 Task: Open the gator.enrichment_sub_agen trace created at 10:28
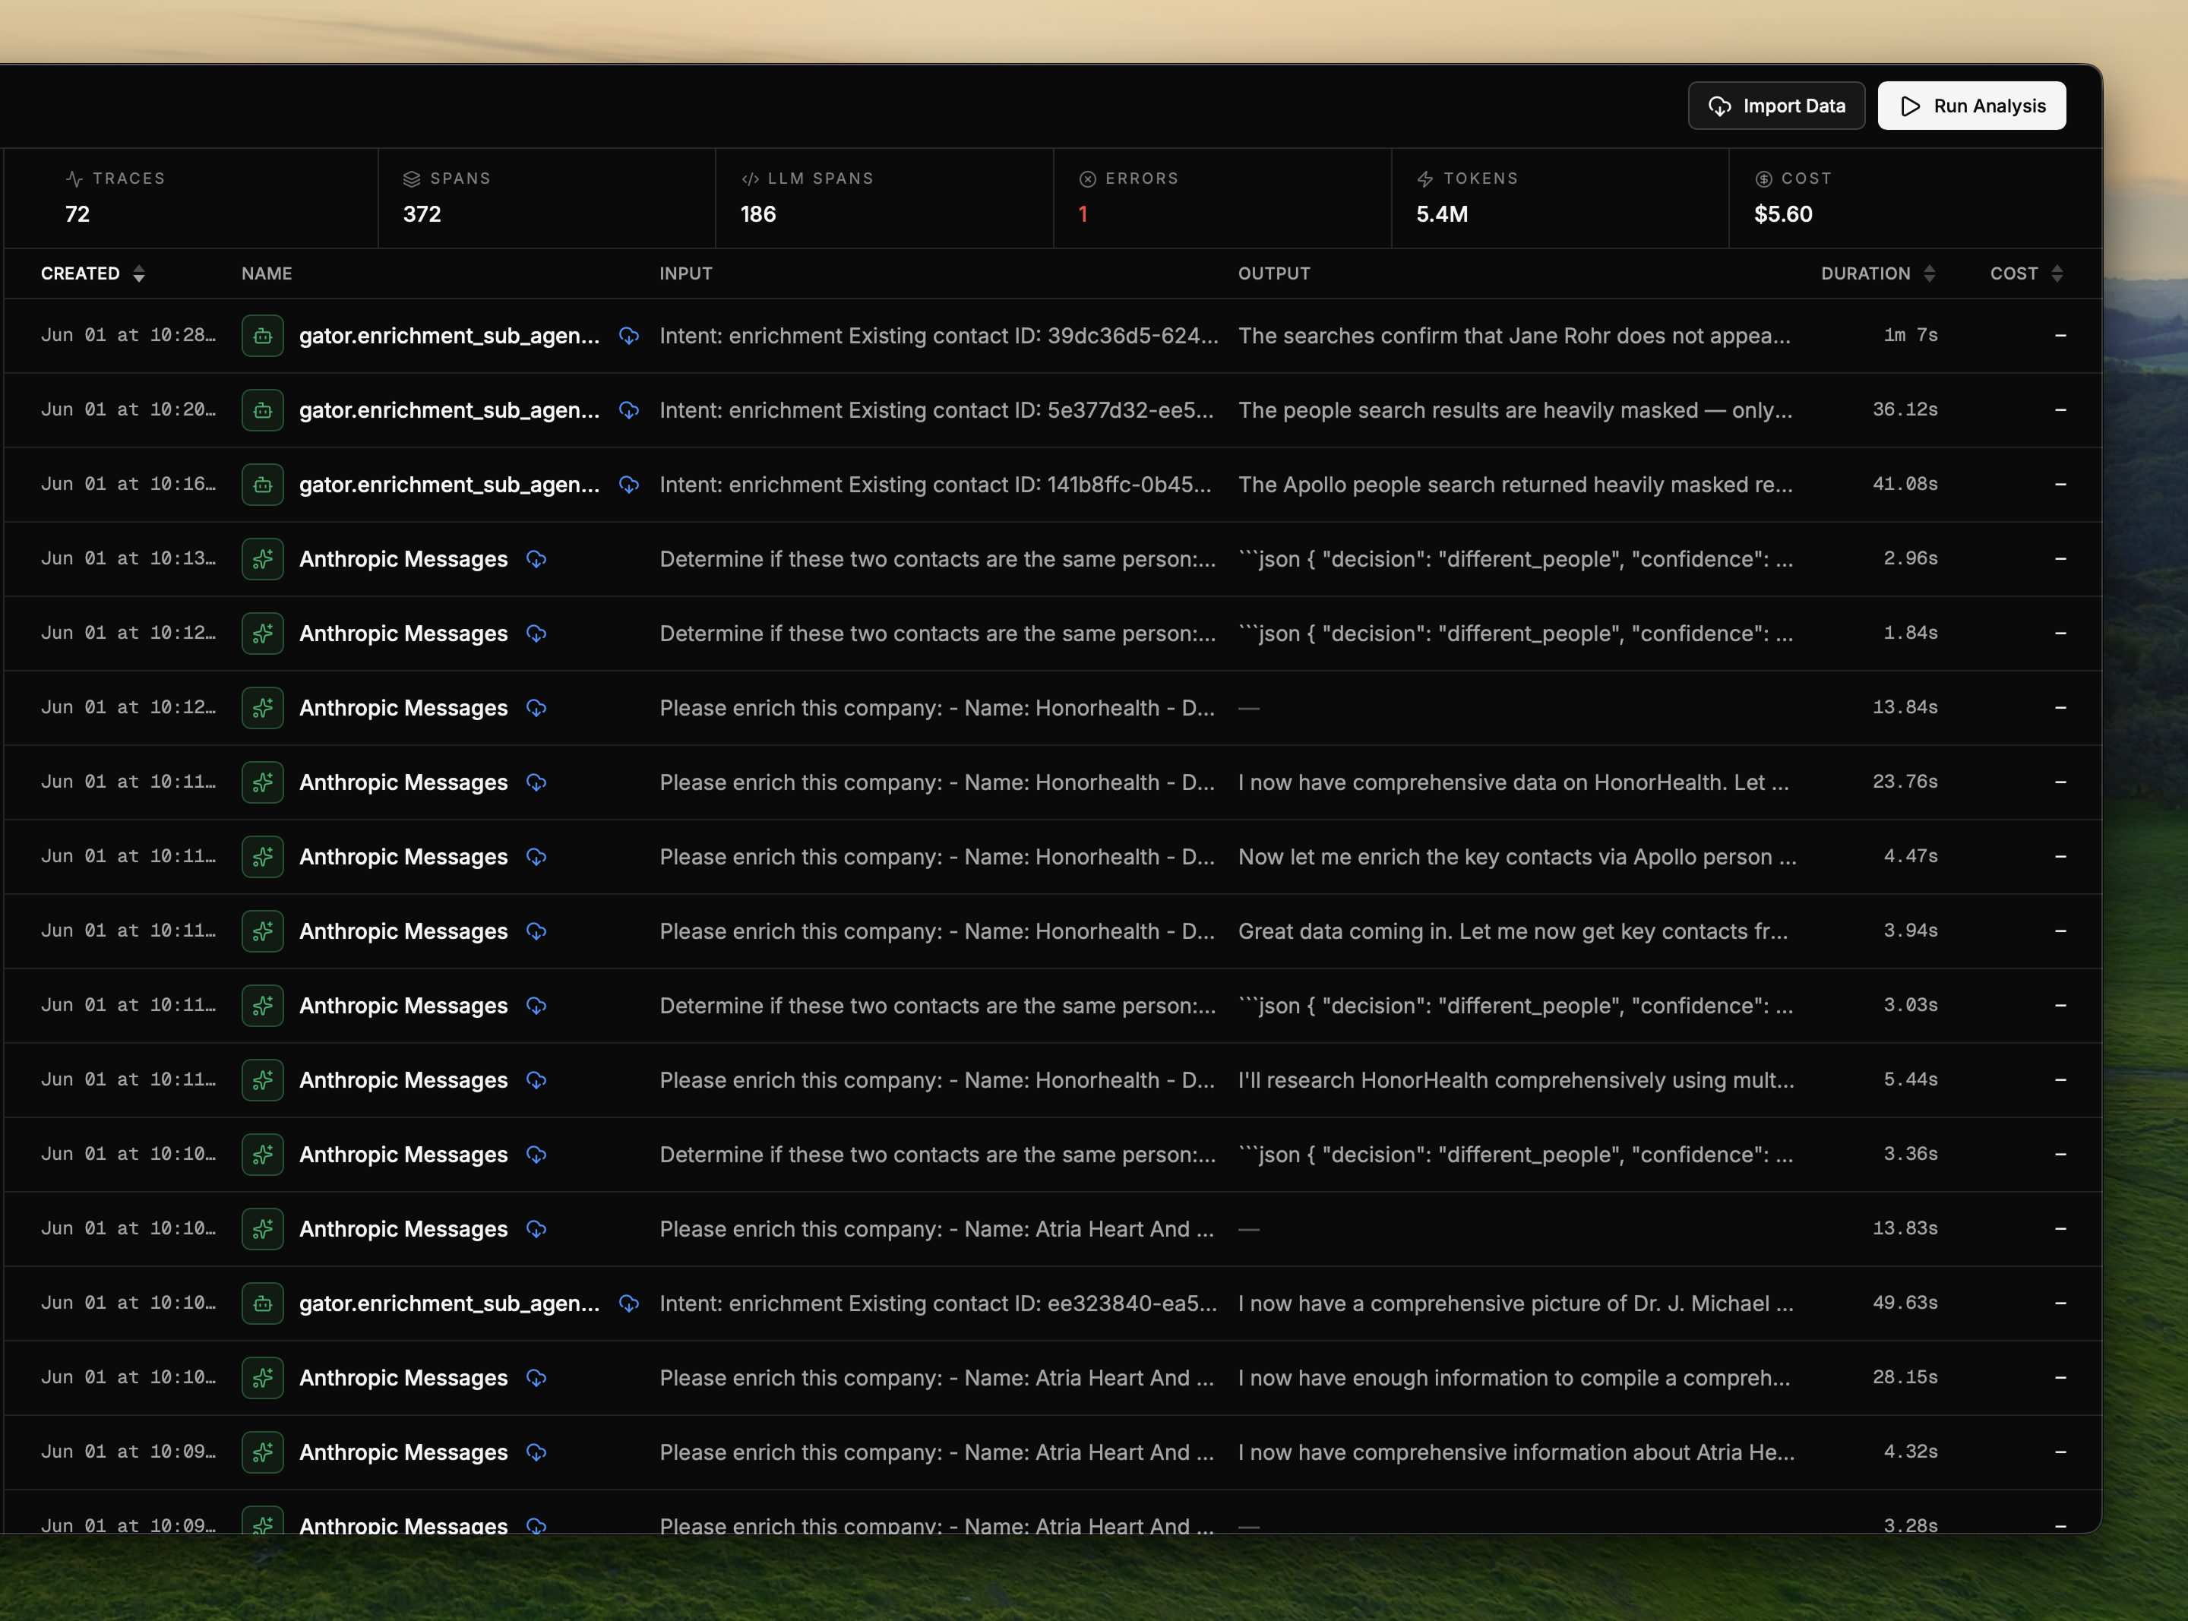tap(448, 336)
